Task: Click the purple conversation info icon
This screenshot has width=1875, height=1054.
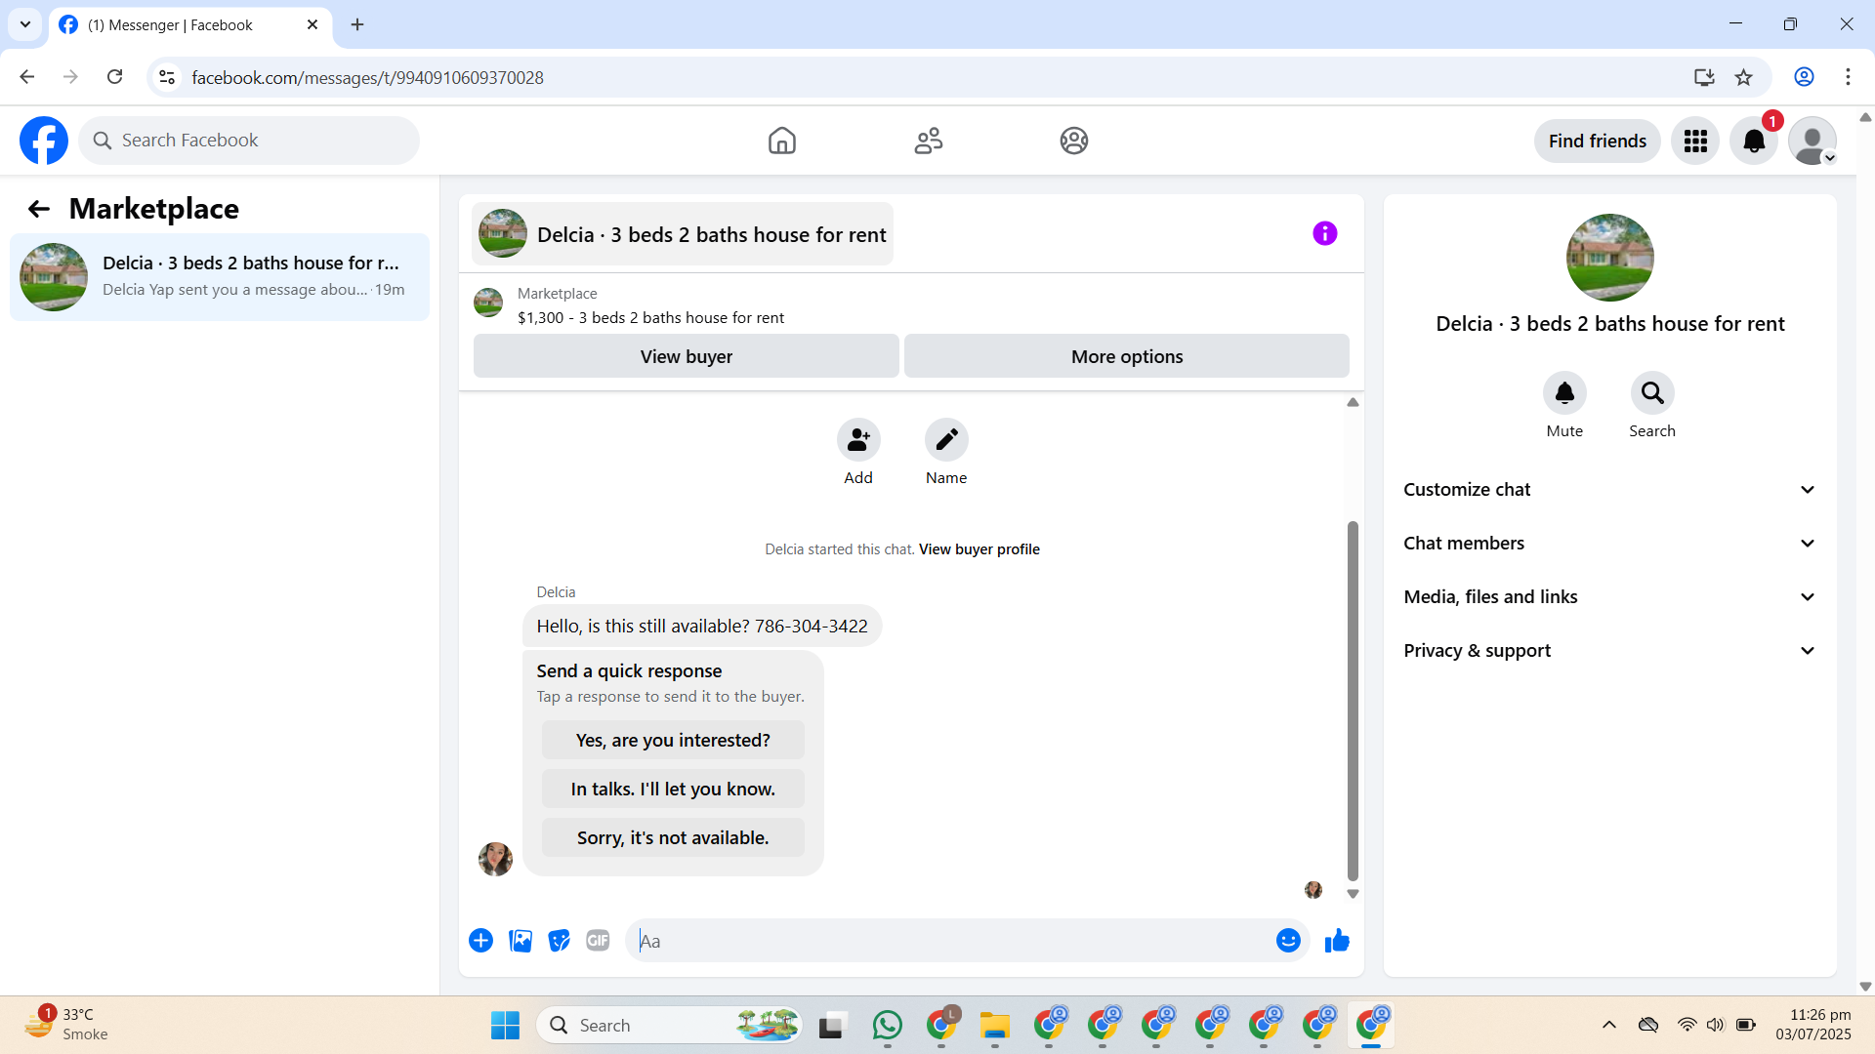Action: click(1324, 233)
